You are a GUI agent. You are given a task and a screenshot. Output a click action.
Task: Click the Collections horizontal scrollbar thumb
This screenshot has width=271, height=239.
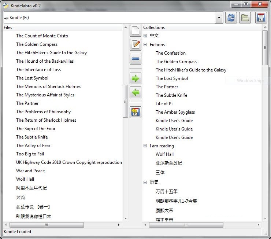[186, 225]
